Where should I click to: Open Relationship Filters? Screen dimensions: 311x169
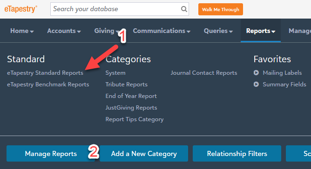click(x=237, y=154)
